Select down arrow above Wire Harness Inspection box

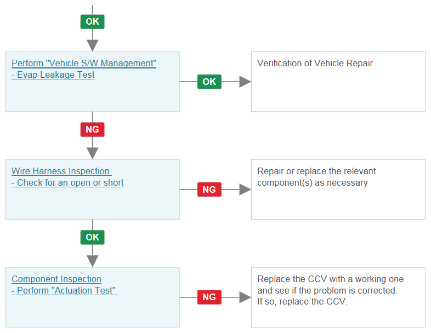(x=92, y=153)
